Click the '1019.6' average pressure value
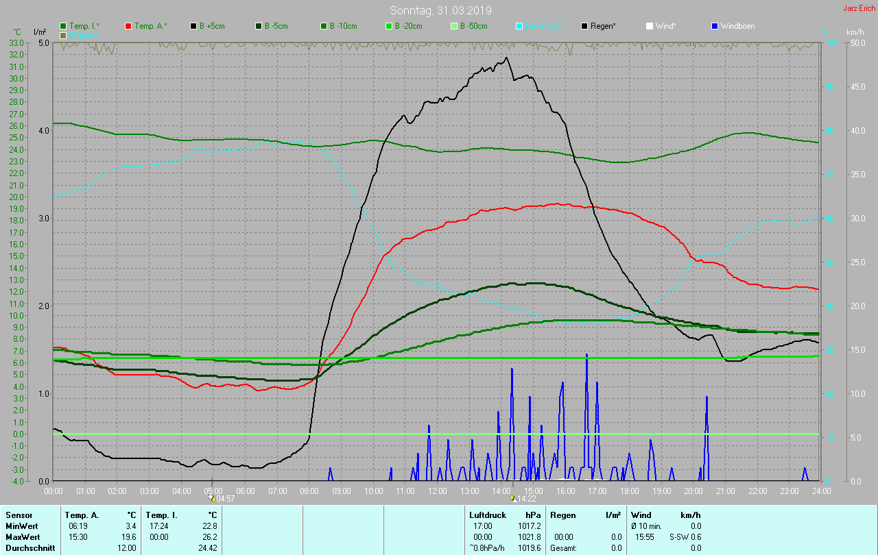This screenshot has width=878, height=555. coord(528,548)
